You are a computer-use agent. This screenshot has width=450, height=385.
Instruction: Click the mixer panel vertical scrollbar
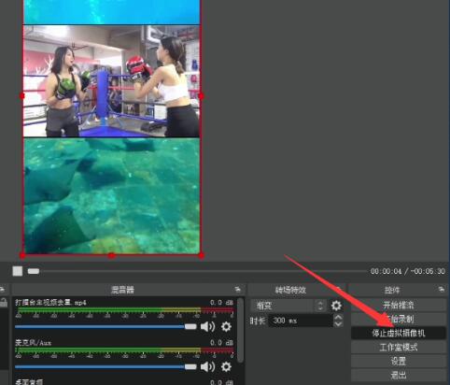pos(240,330)
